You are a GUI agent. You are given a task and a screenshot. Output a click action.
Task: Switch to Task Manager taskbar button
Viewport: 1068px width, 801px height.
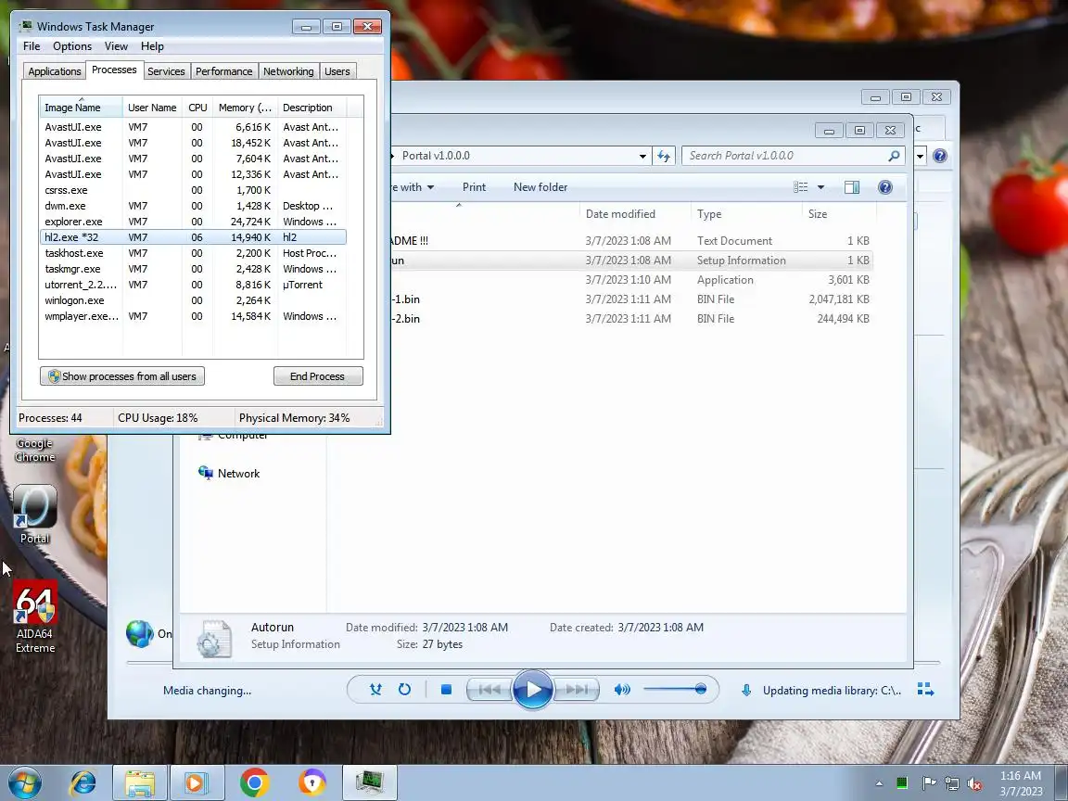[370, 783]
